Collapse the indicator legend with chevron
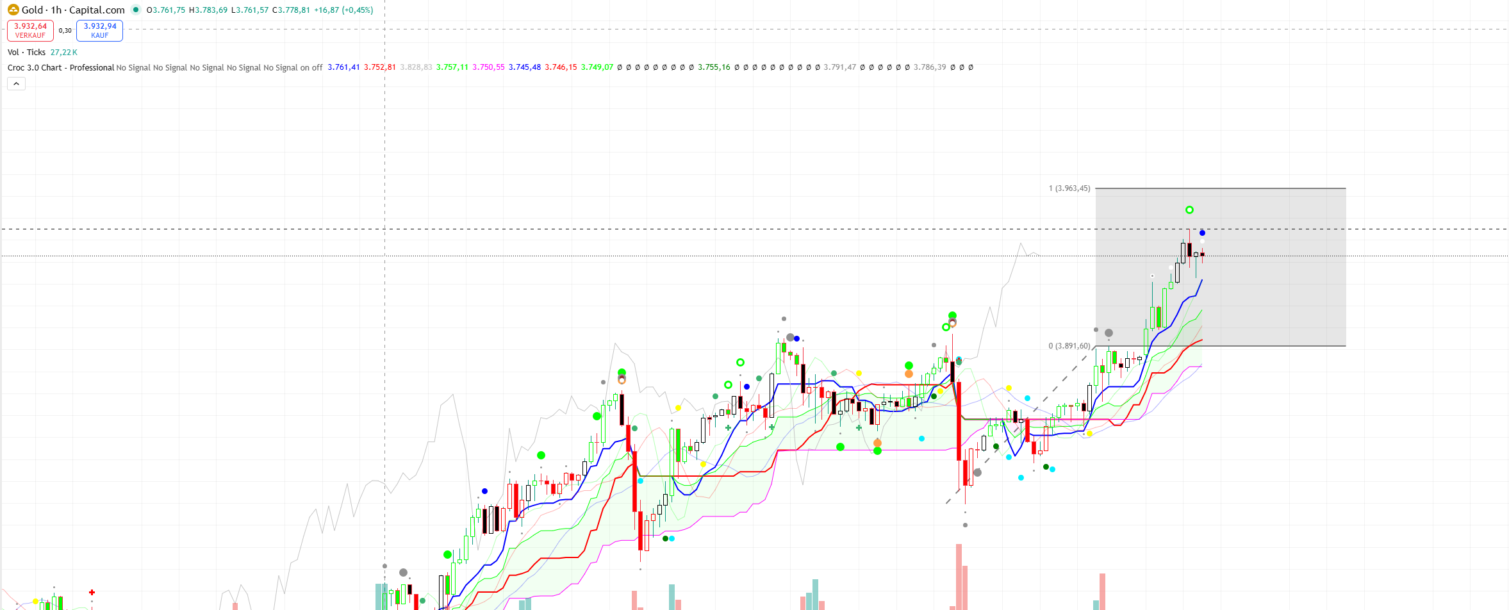This screenshot has width=1509, height=610. coord(16,84)
